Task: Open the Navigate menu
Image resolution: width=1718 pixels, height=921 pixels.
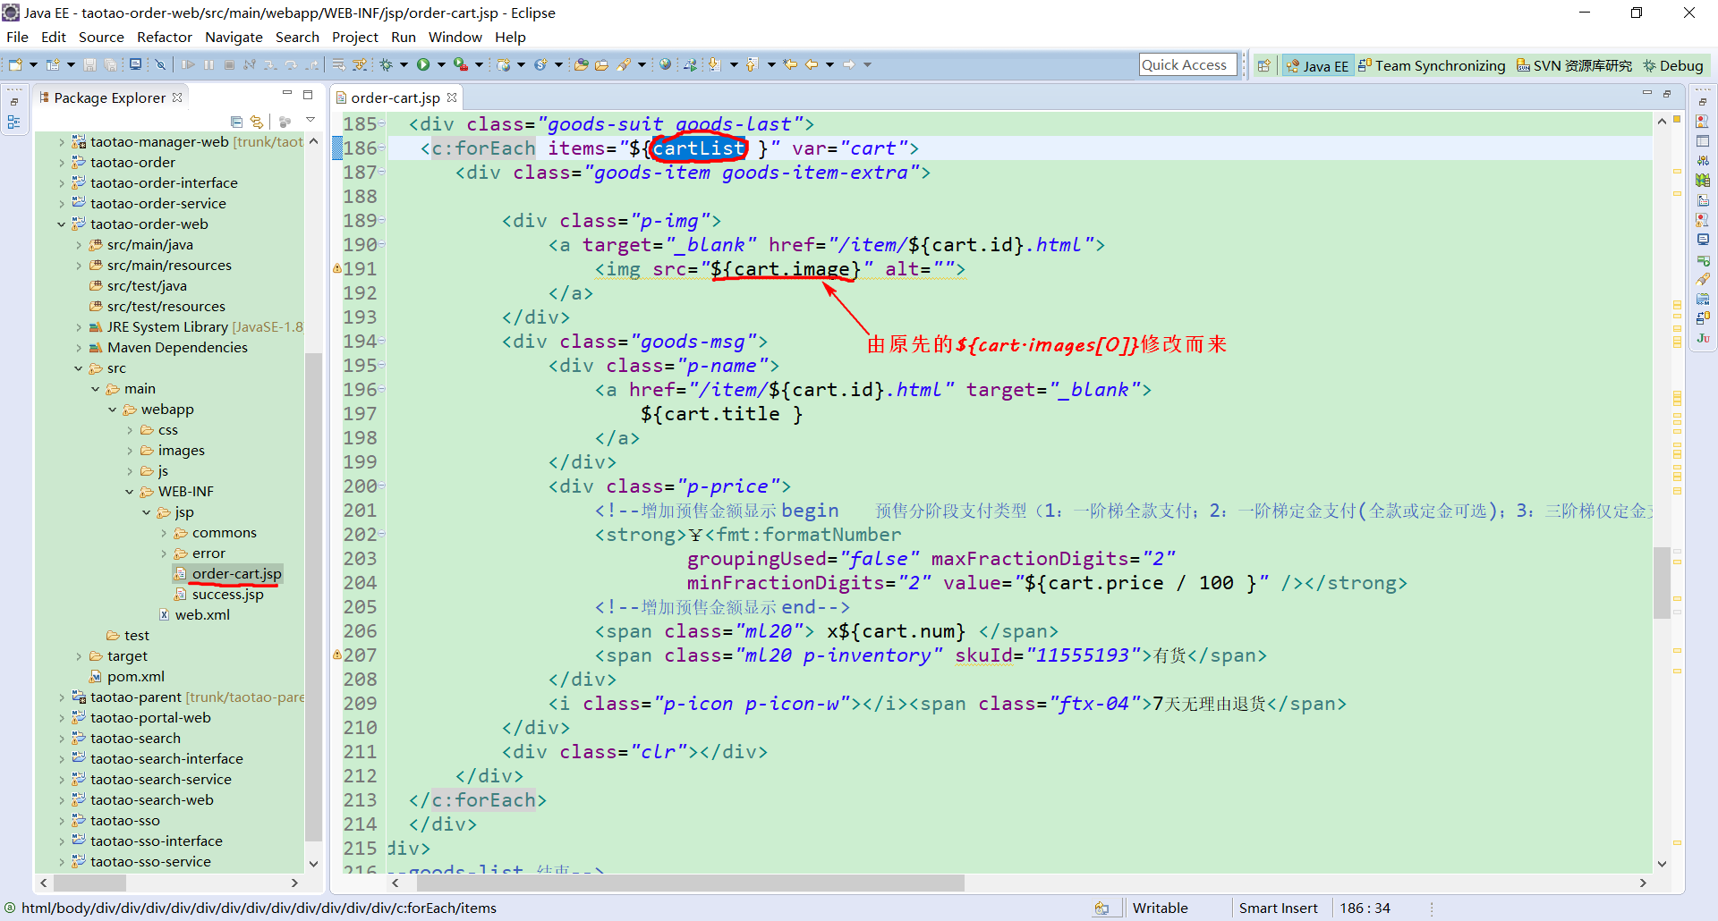Action: (234, 37)
